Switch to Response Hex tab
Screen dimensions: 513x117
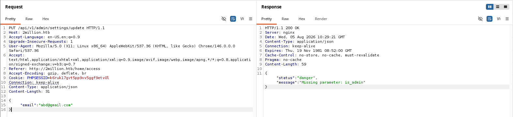click(x=302, y=19)
